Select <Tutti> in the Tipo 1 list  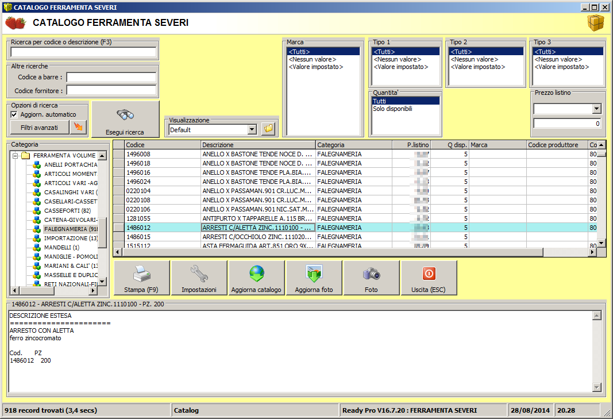[x=406, y=52]
